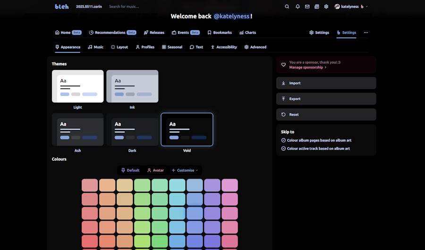Click the Export button
This screenshot has width=425, height=250.
click(x=326, y=99)
